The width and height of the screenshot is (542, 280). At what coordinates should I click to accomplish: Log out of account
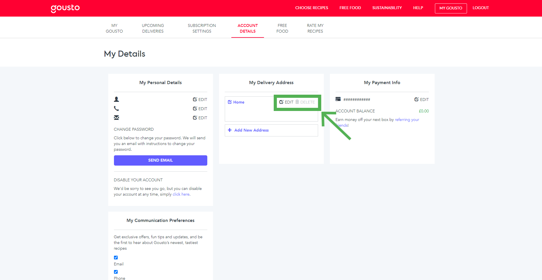(480, 8)
